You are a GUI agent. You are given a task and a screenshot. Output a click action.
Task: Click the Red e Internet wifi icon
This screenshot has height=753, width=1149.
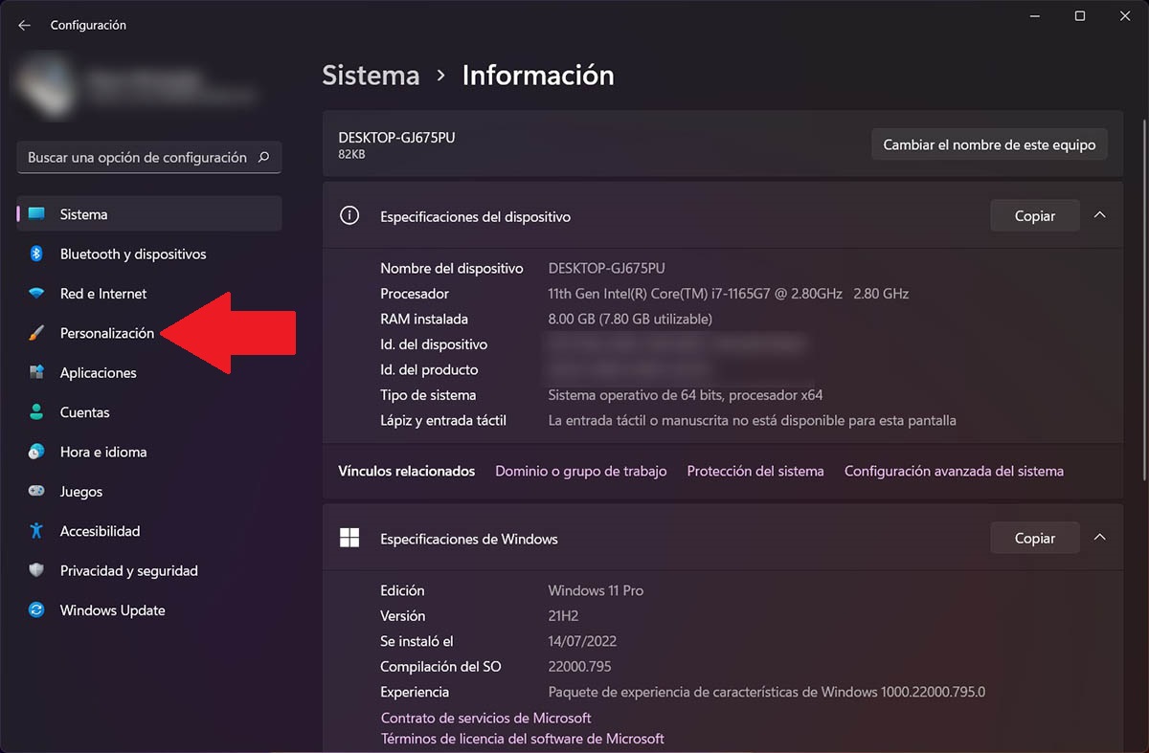[x=36, y=294]
